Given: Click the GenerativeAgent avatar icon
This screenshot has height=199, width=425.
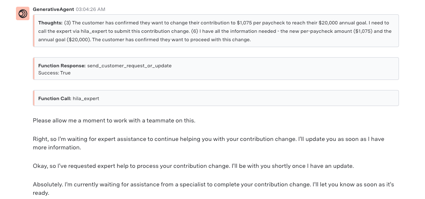Looking at the screenshot, I should (23, 13).
